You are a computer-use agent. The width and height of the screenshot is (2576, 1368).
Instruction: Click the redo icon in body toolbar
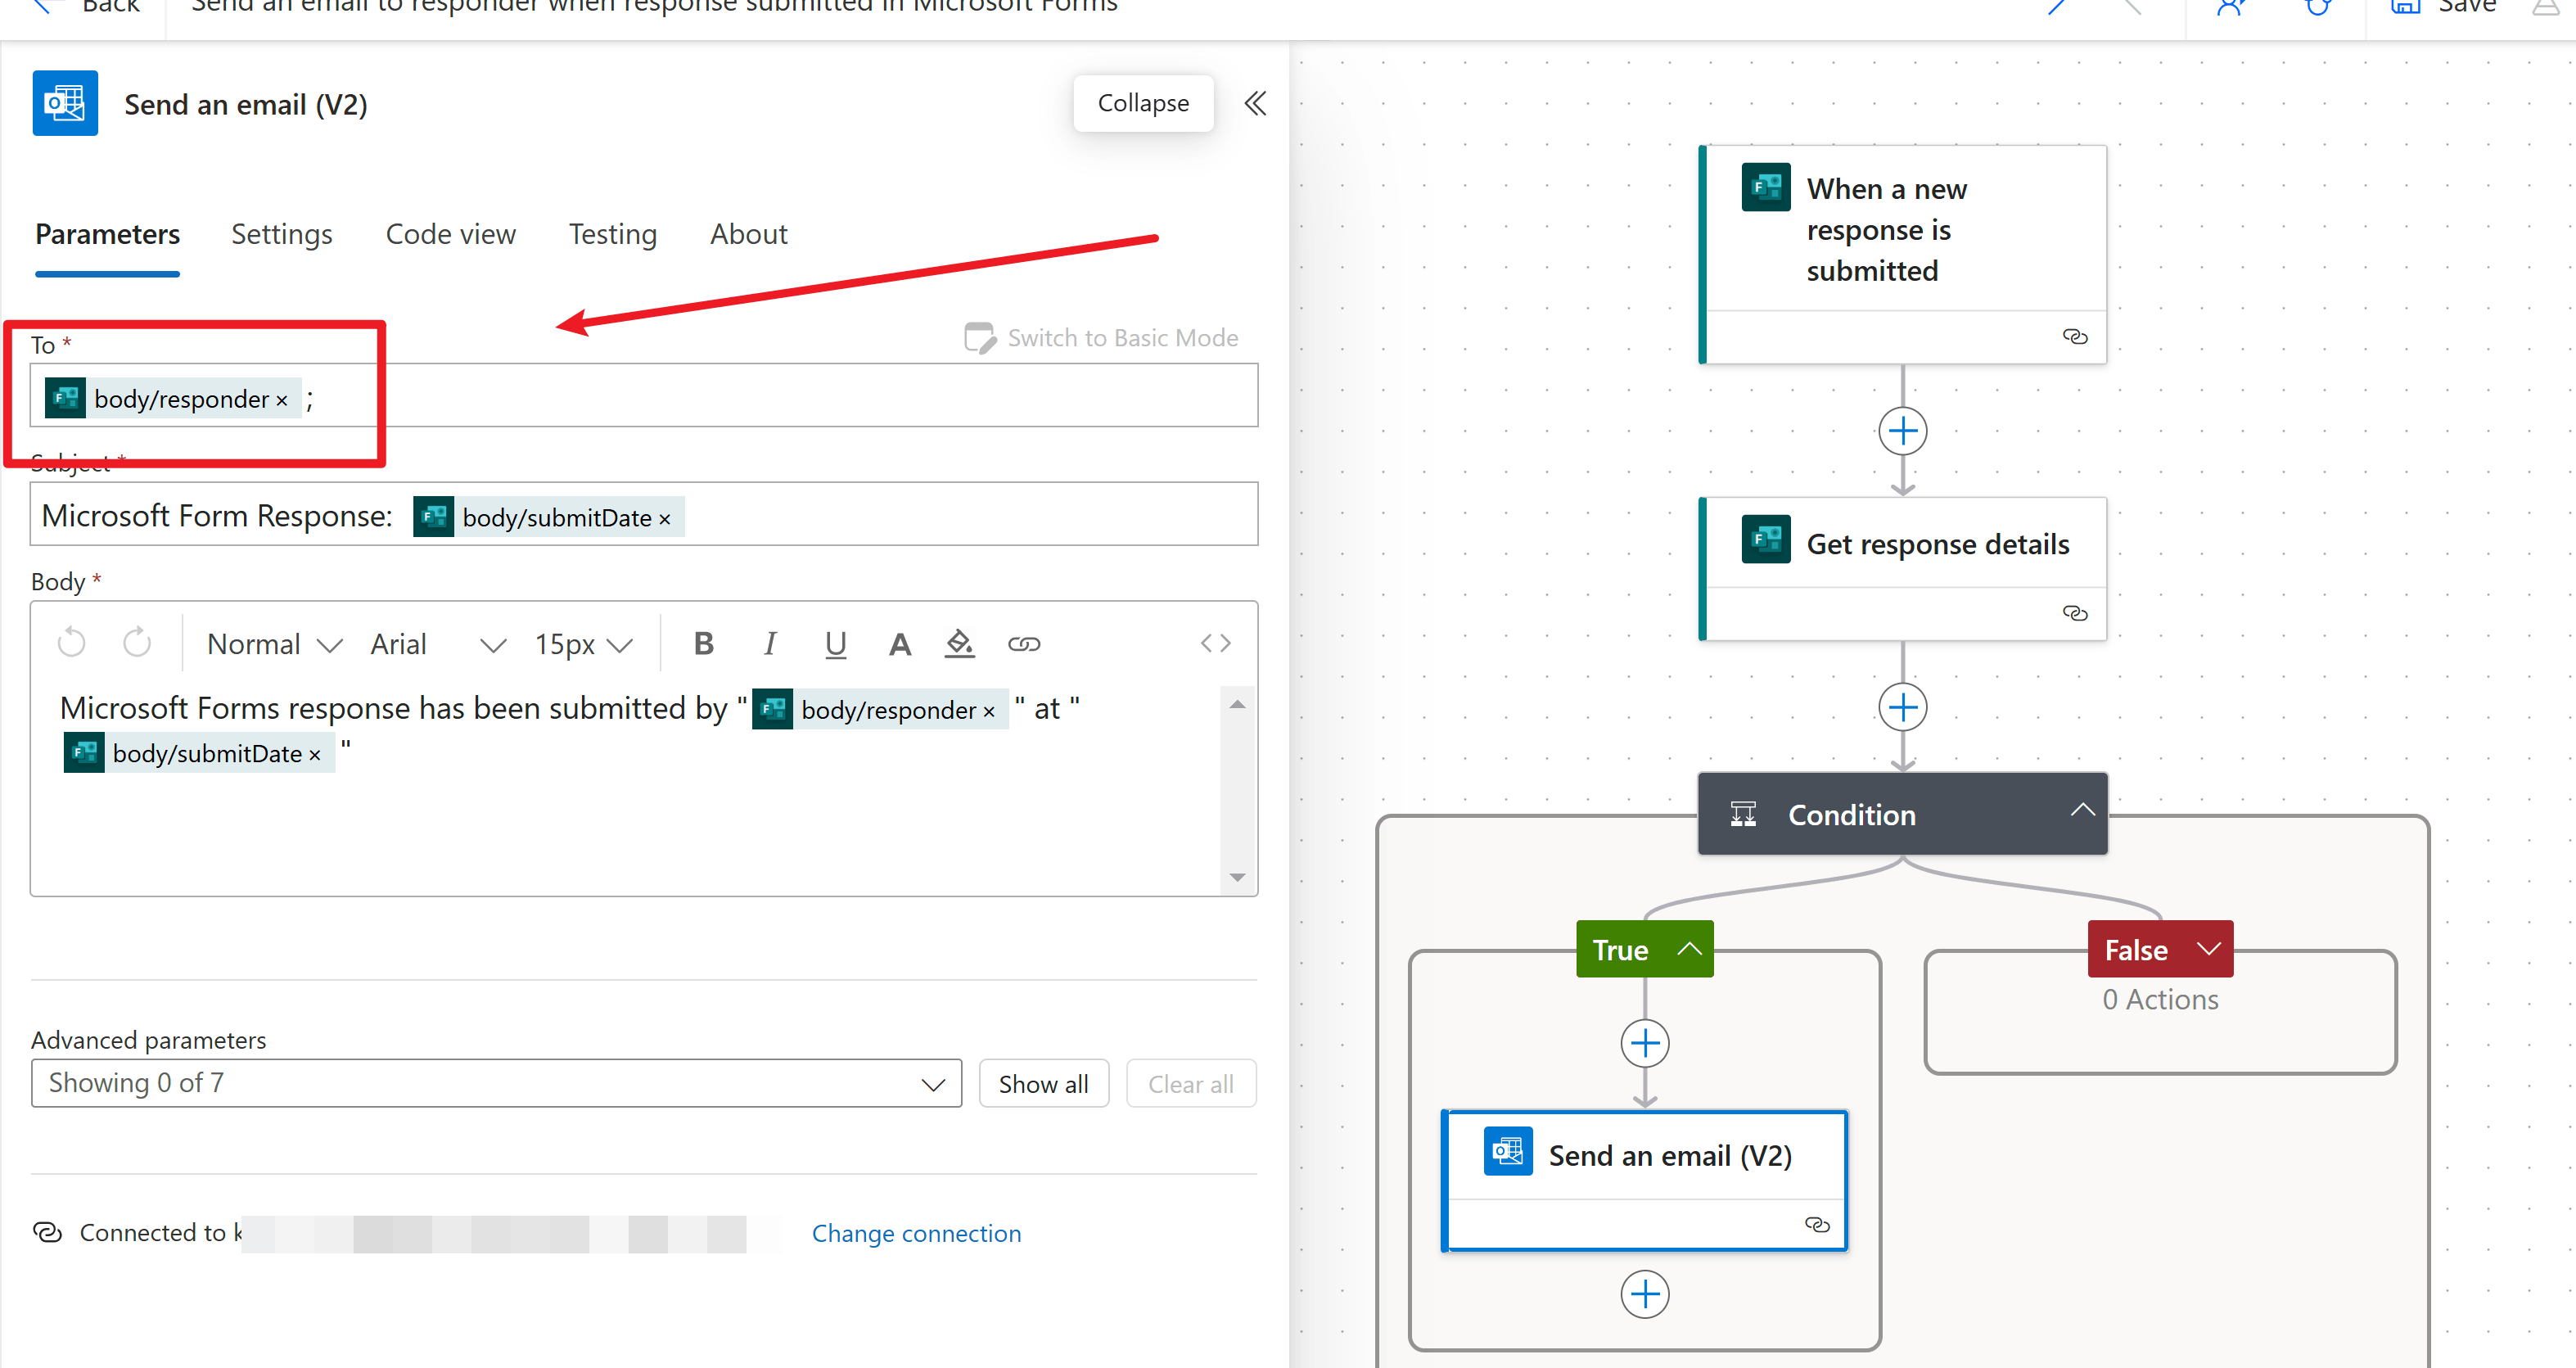137,643
